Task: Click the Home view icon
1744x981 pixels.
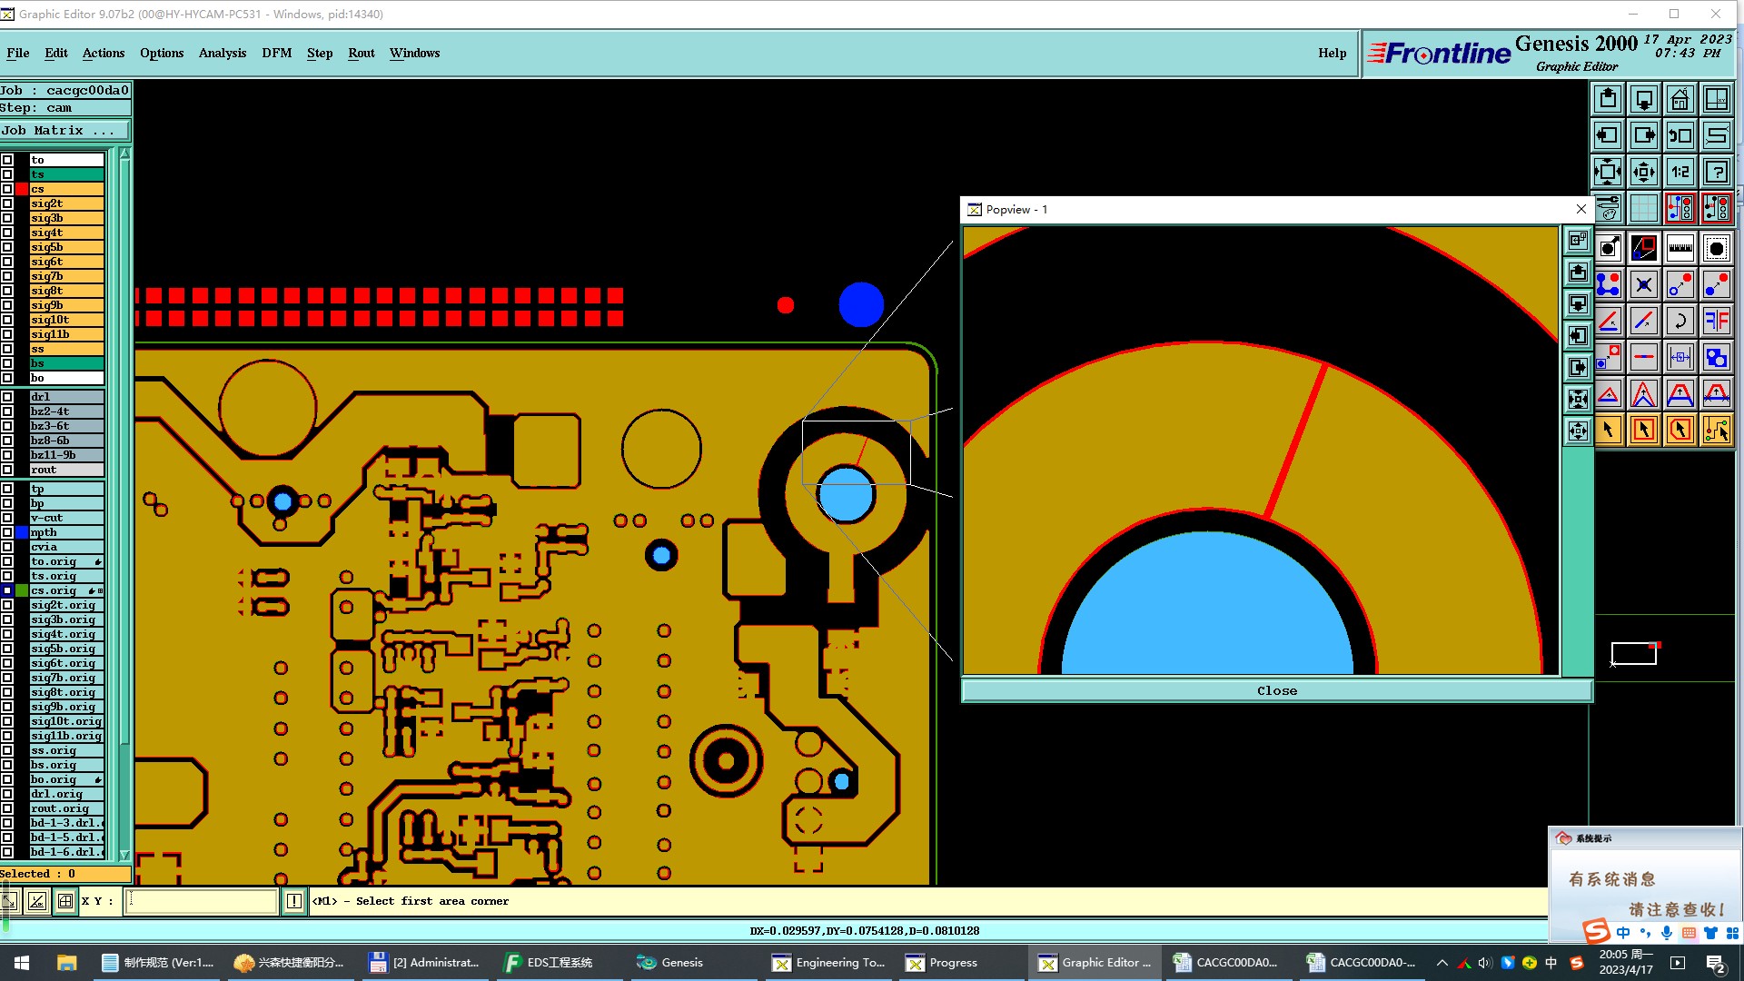Action: click(x=1680, y=99)
